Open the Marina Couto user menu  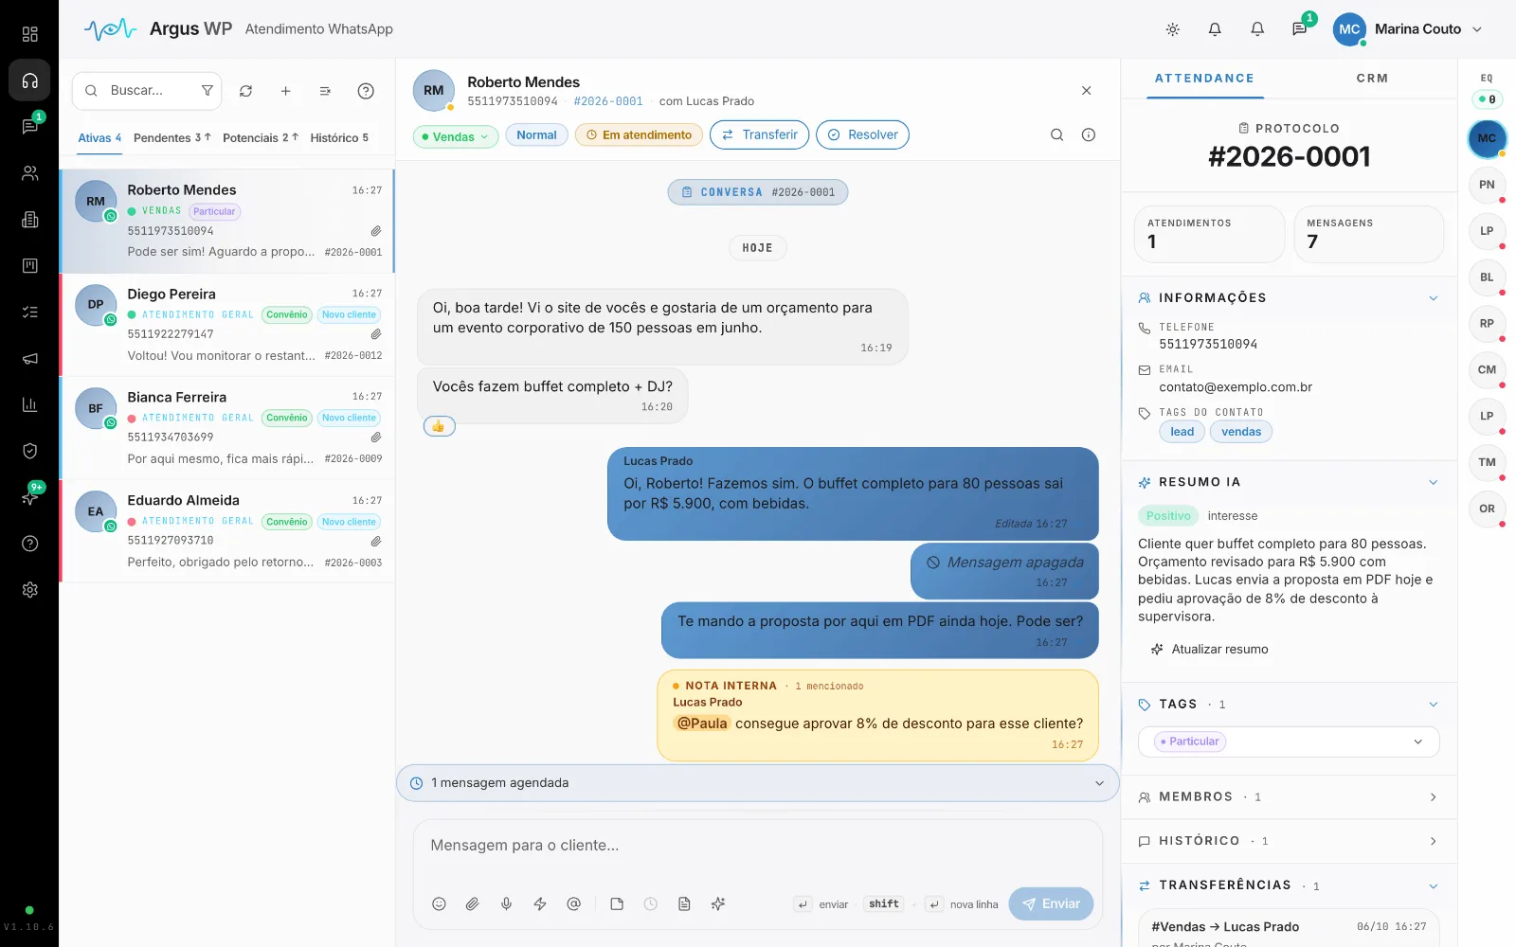tap(1408, 29)
